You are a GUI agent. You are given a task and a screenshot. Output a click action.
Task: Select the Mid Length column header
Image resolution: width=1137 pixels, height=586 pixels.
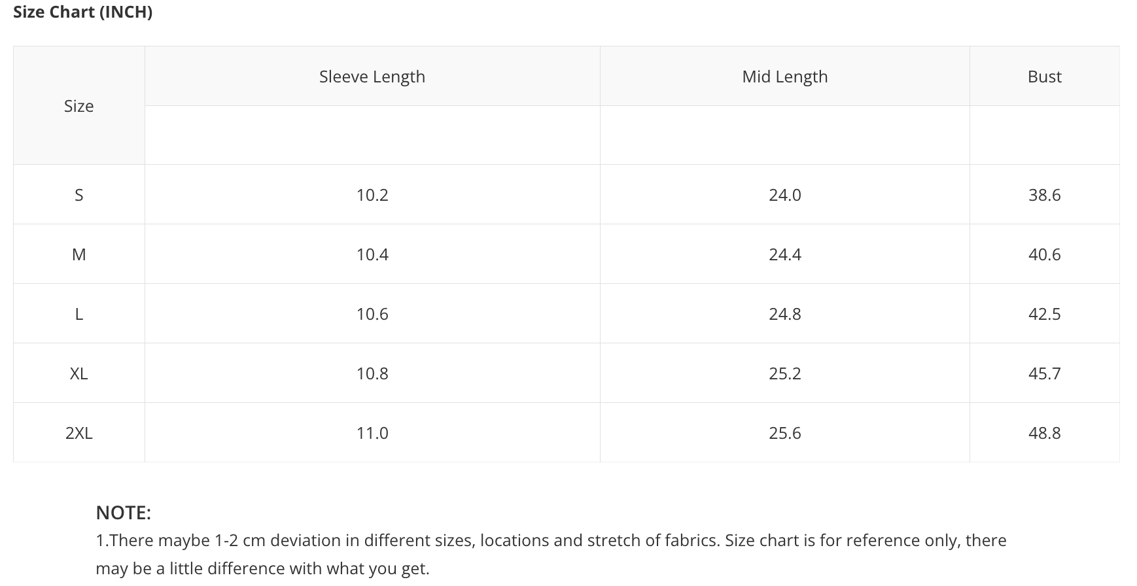[784, 77]
